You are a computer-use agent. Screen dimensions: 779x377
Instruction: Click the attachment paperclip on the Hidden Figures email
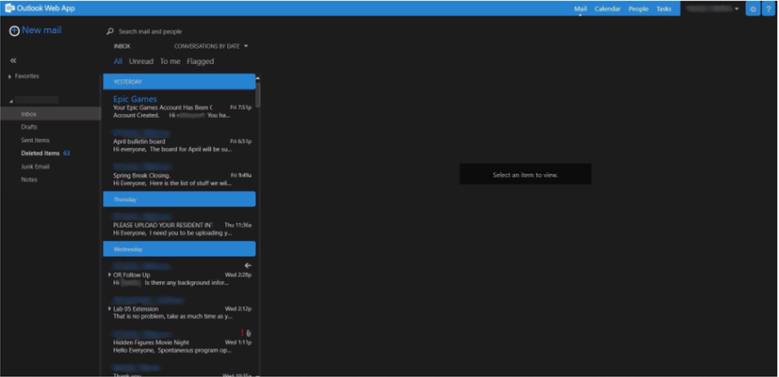[x=249, y=334]
